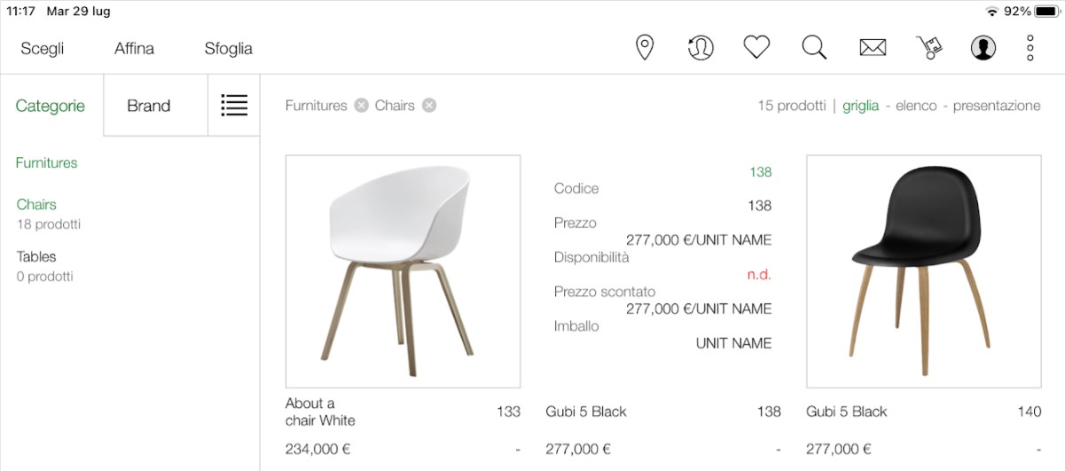Open the user profile icon

[983, 48]
